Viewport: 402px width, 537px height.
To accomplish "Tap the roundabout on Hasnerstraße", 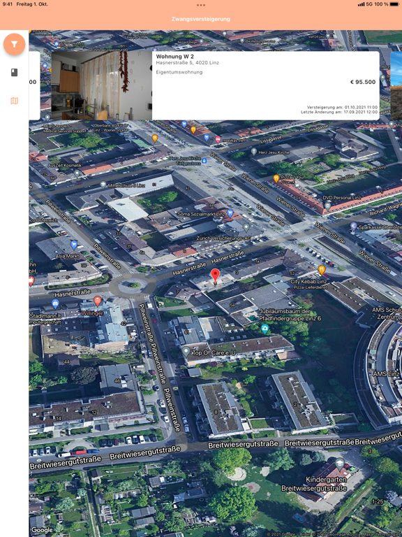I will tap(134, 285).
